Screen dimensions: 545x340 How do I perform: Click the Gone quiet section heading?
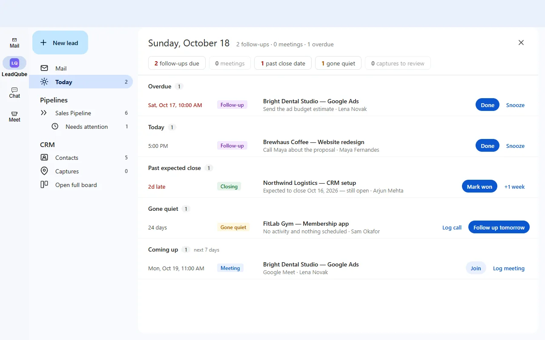[163, 209]
